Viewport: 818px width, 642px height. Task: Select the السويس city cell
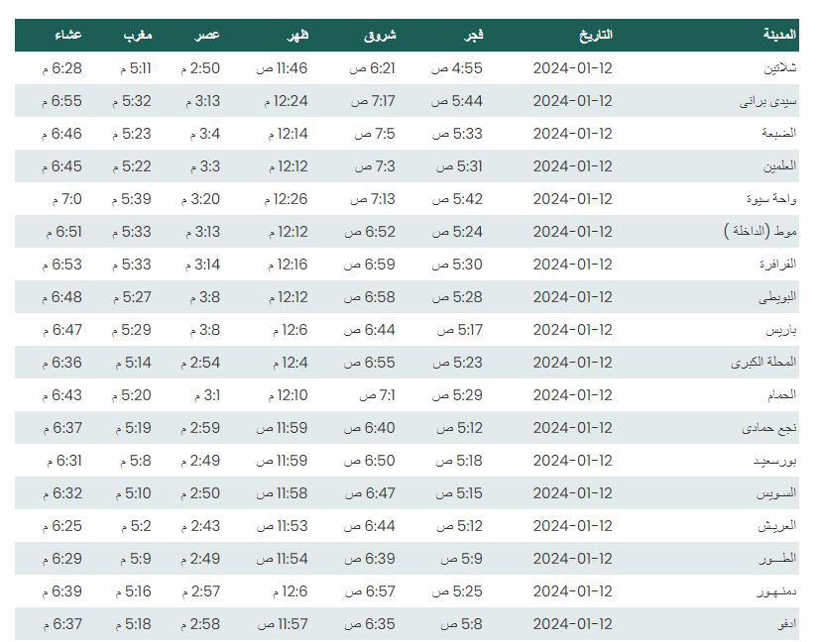point(776,493)
